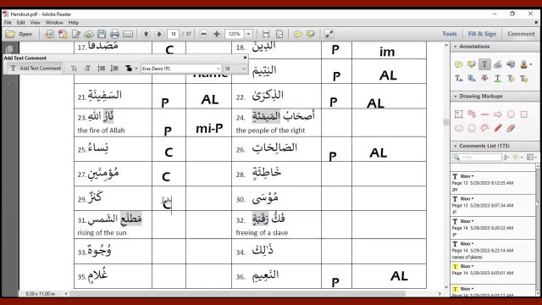Select the red pencil drawing tool
This screenshot has width=542, height=305.
[x=498, y=128]
